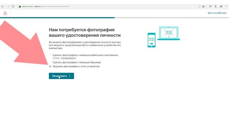Click the Share page icon
This screenshot has width=229, height=128.
pos(221,6)
